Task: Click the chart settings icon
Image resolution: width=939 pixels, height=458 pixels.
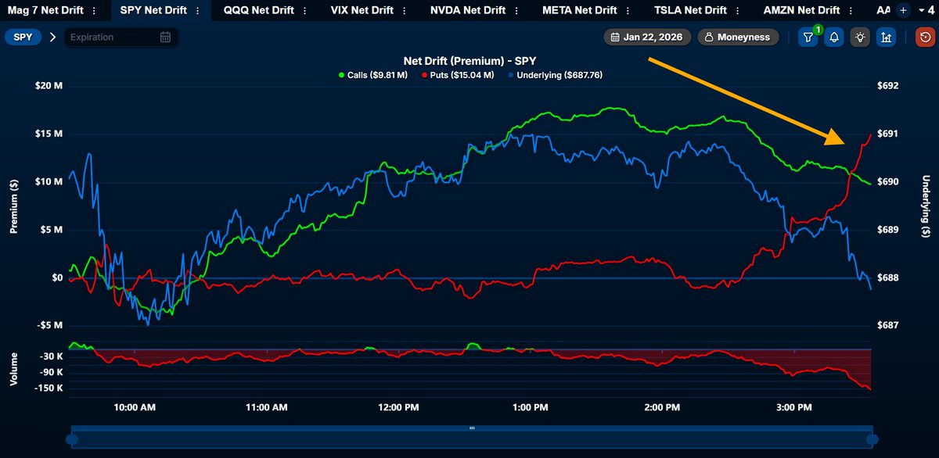Action: click(x=887, y=37)
